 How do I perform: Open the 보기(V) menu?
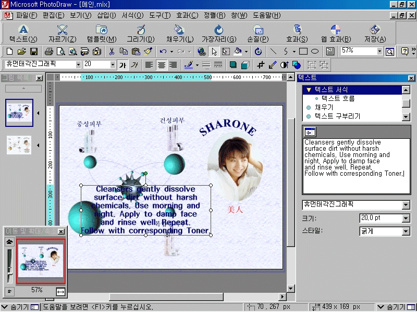(81, 16)
